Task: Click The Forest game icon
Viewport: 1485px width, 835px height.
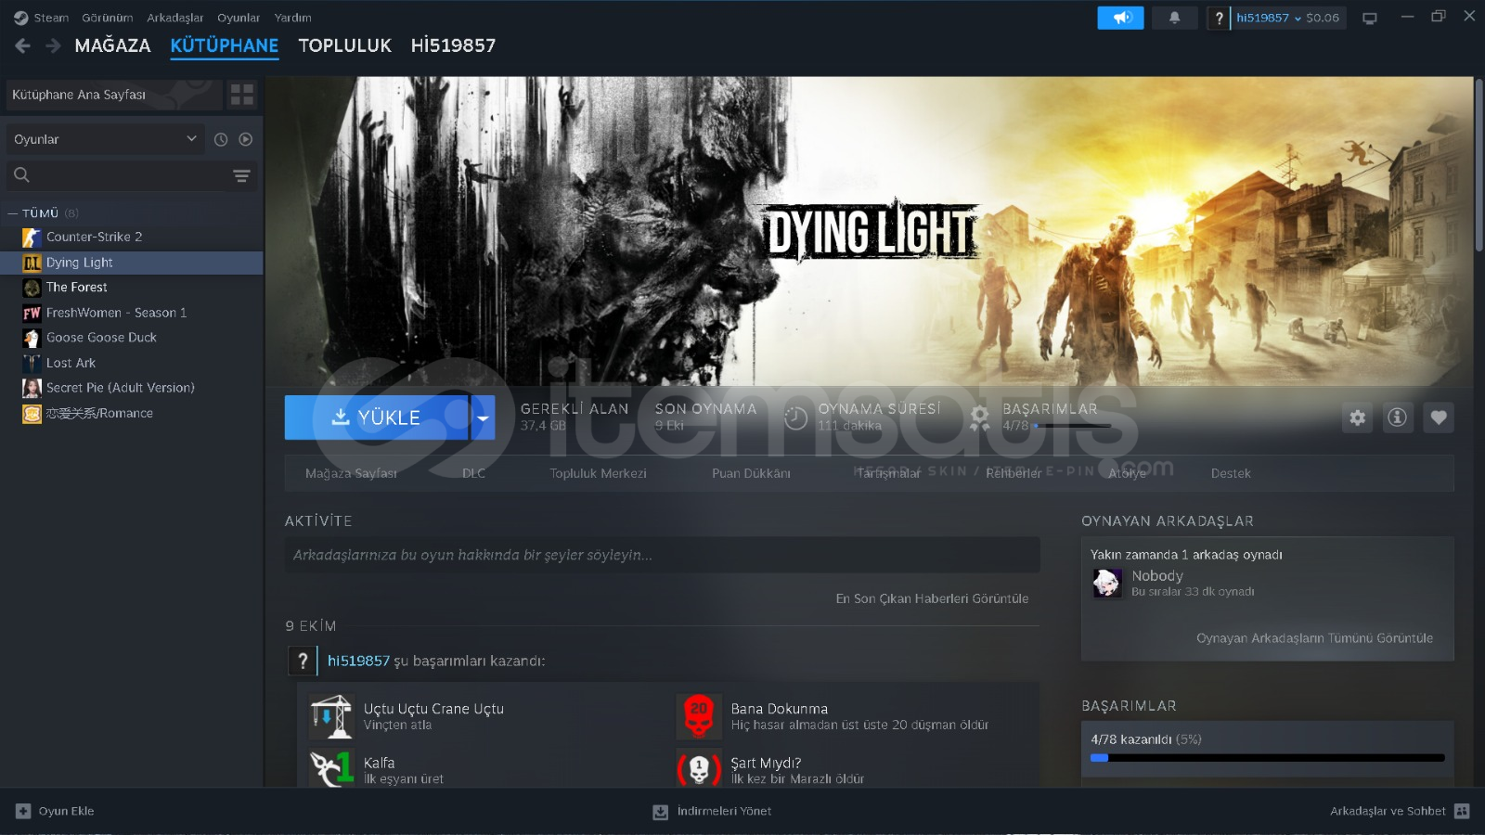Action: [32, 288]
